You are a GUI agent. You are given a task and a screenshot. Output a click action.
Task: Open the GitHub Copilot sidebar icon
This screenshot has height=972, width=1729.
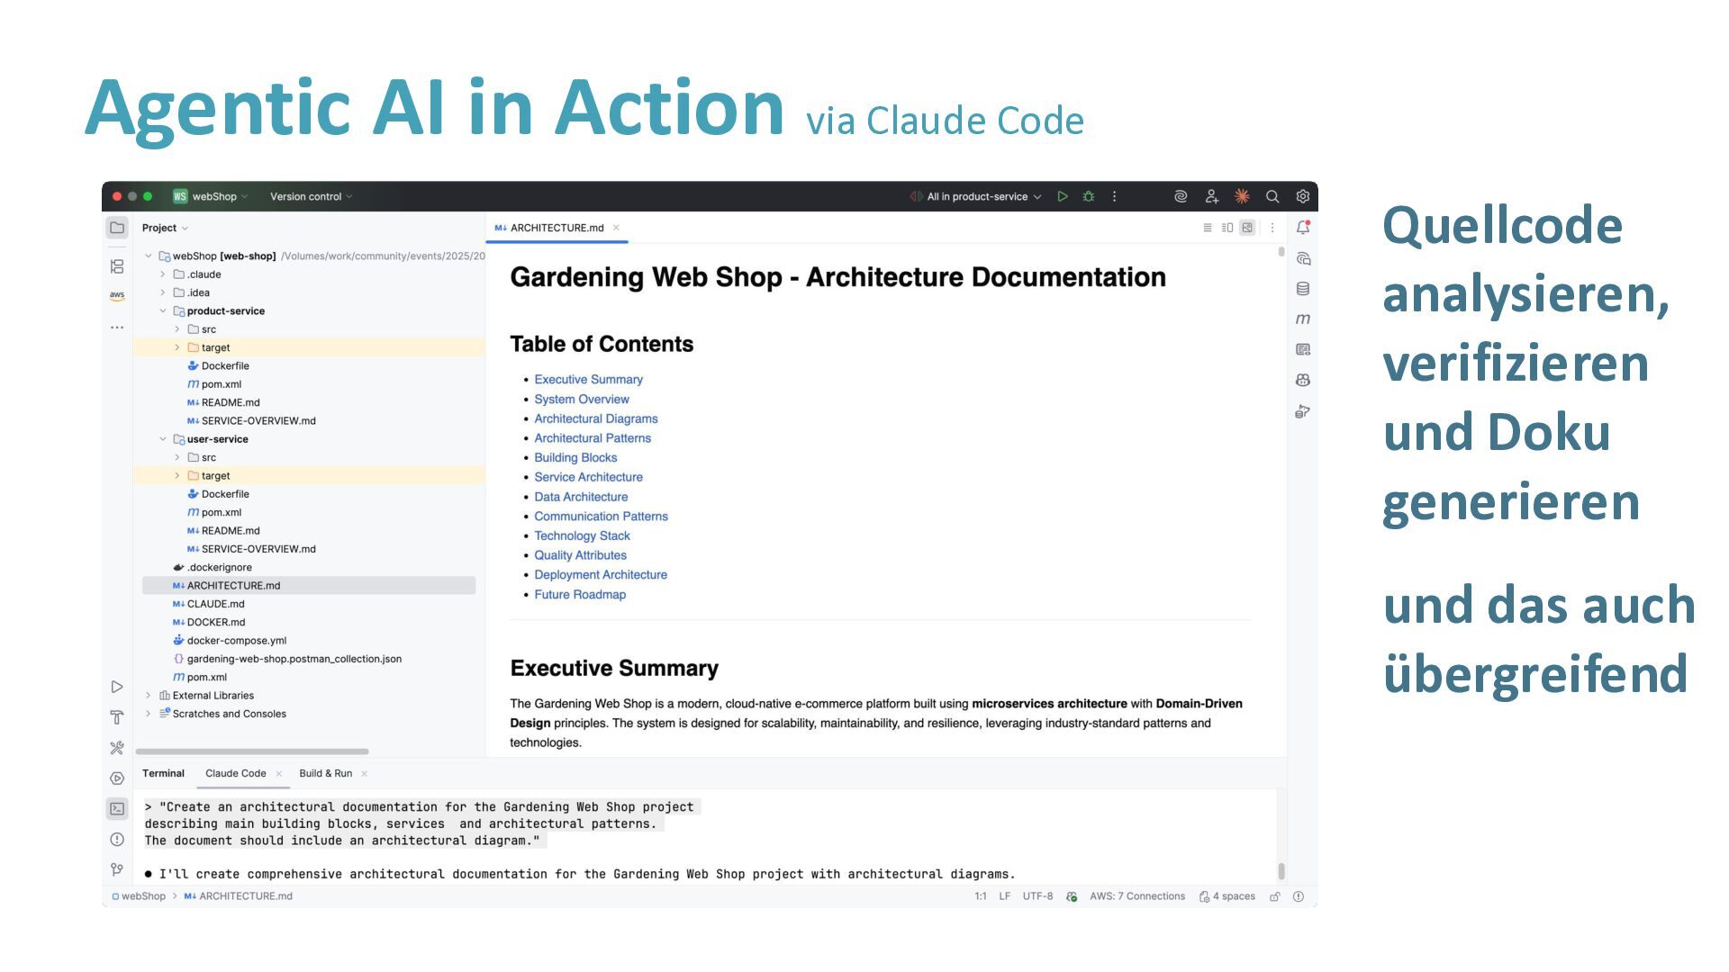pos(1303,381)
